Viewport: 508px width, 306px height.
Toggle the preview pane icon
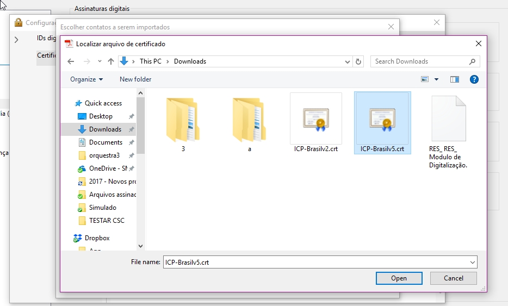[455, 79]
